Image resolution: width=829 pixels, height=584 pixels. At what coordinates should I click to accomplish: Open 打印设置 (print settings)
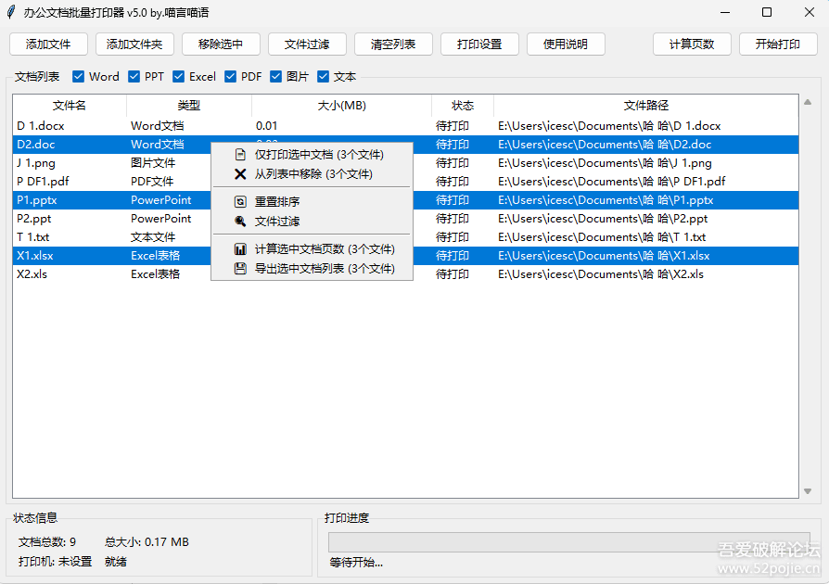click(x=479, y=44)
